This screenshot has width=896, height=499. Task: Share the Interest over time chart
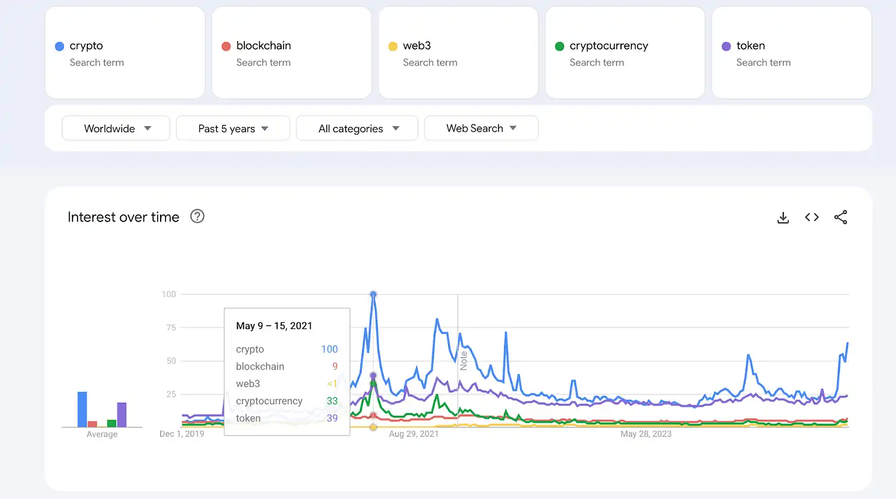[841, 217]
